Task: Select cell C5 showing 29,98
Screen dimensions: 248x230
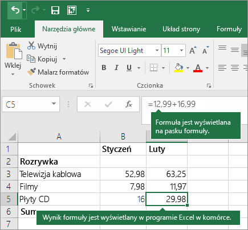Action: 166,199
